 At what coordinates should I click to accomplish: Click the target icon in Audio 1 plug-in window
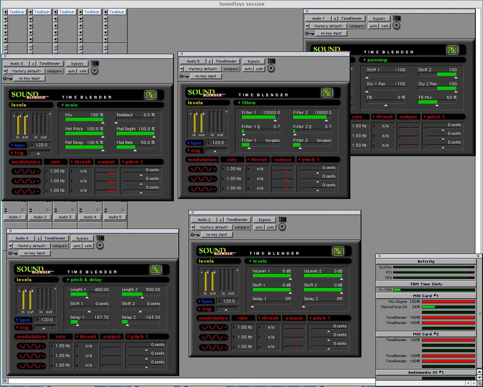396,26
